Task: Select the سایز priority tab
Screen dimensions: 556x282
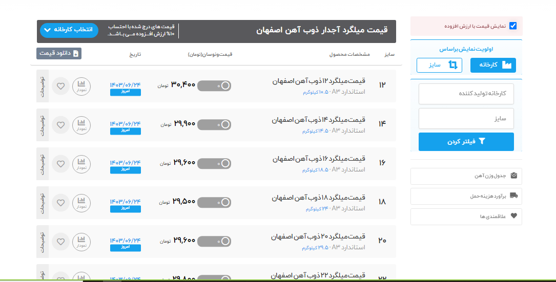Action: (x=439, y=66)
